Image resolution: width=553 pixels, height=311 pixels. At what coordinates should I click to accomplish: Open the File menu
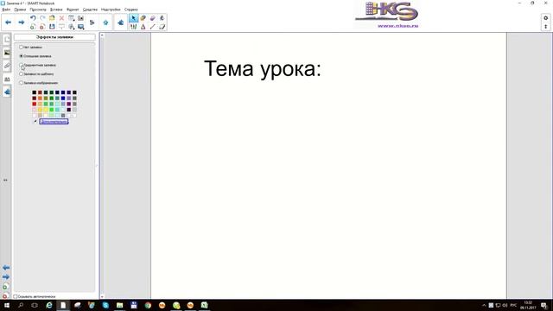coord(6,10)
